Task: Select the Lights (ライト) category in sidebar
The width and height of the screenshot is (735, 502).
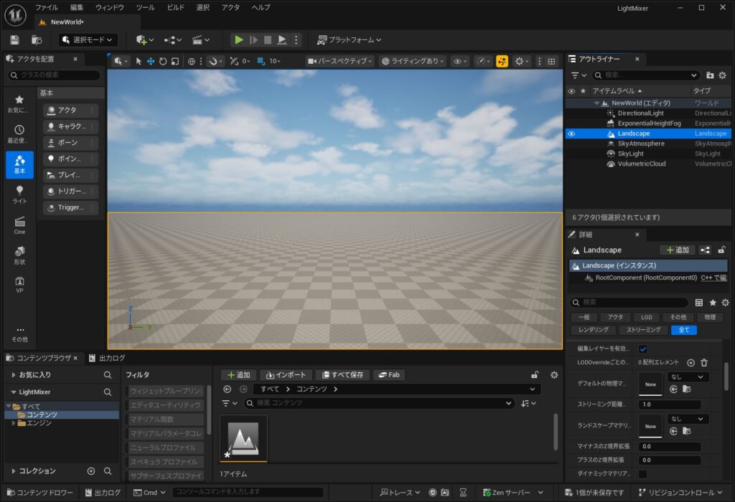Action: tap(19, 194)
